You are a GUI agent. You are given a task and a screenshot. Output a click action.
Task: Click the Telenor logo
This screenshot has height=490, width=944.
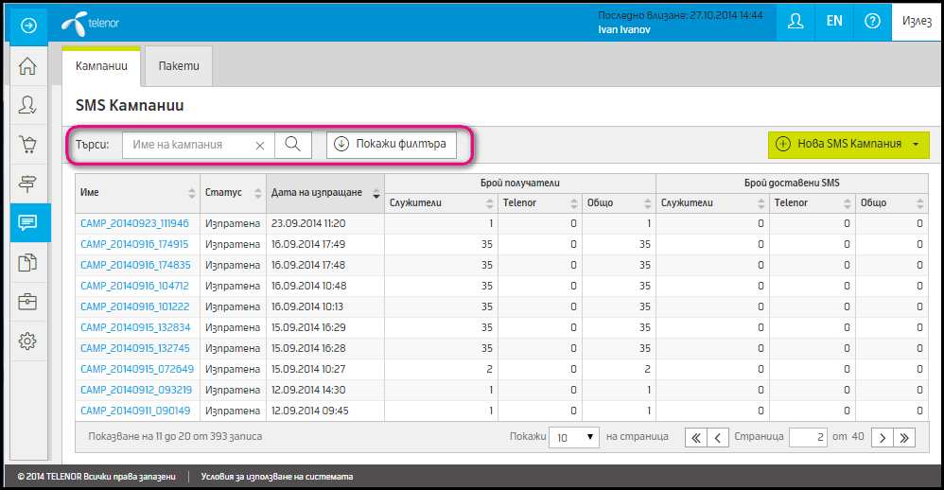coord(90,24)
